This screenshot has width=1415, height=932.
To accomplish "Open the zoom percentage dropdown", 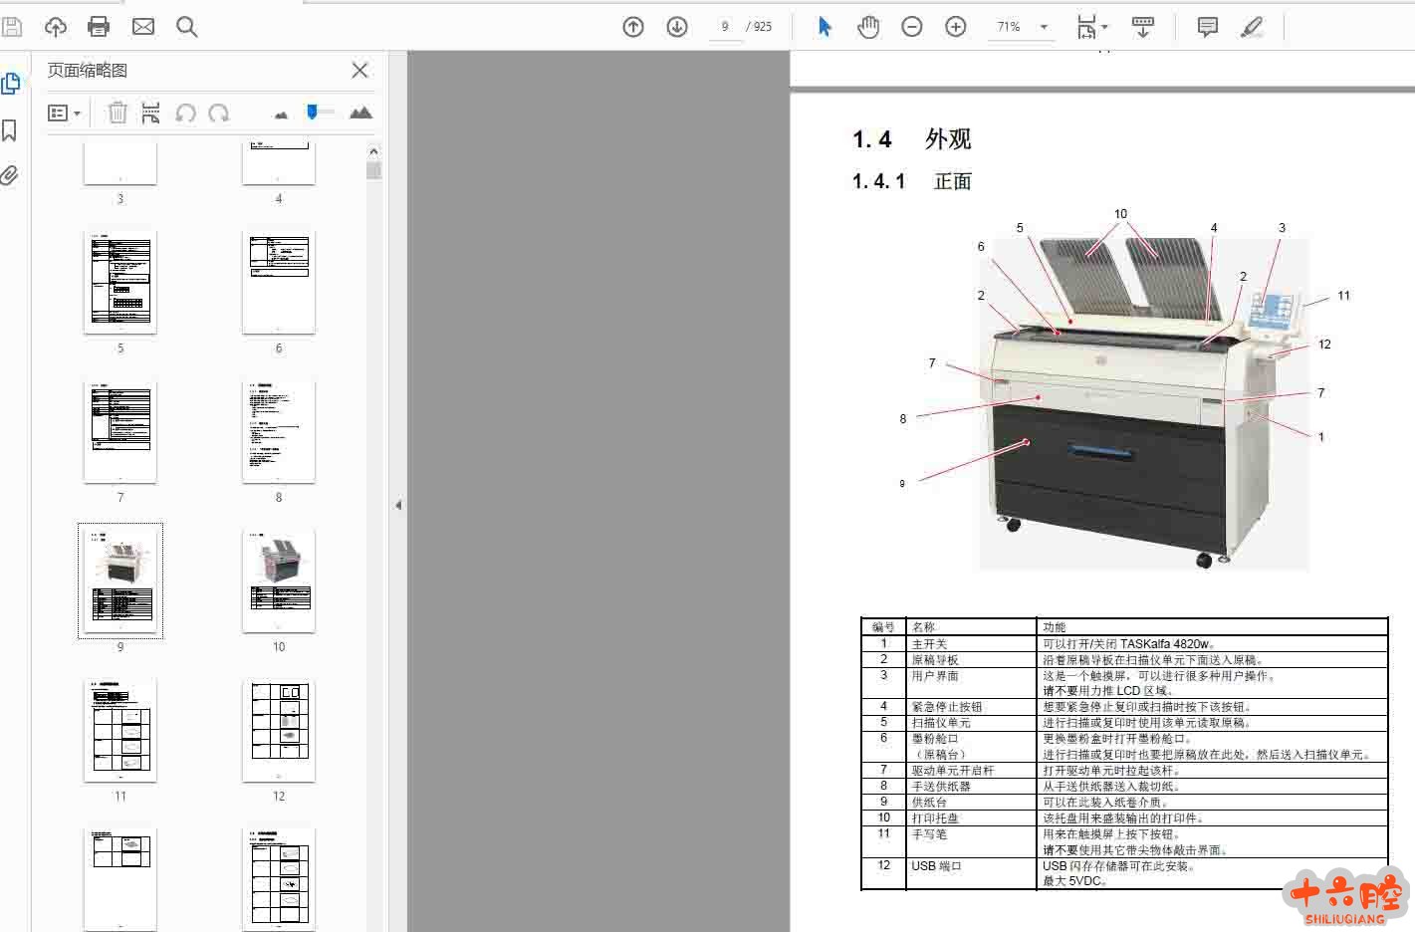I will click(1044, 27).
